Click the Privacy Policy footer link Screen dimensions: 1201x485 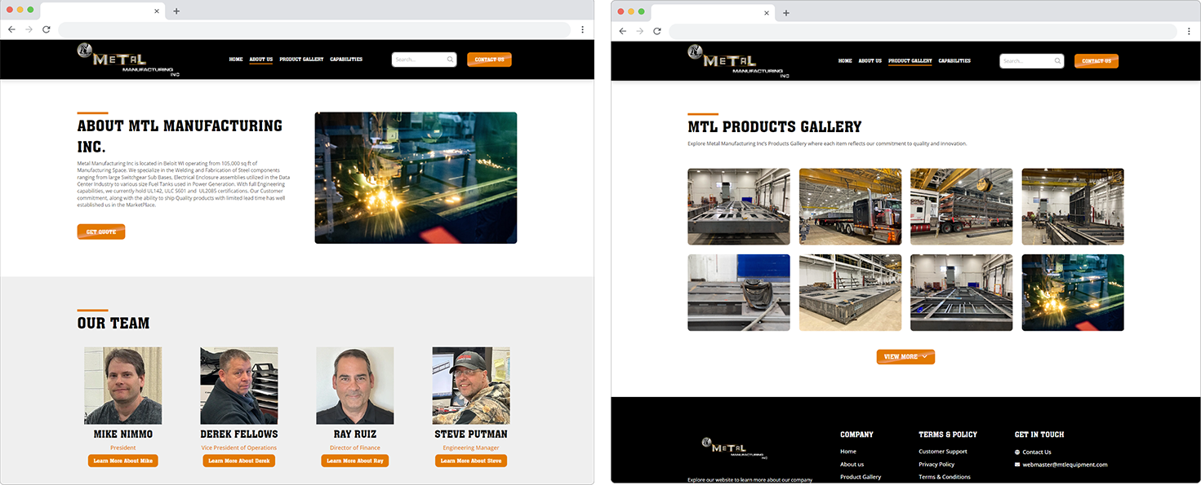pos(936,465)
